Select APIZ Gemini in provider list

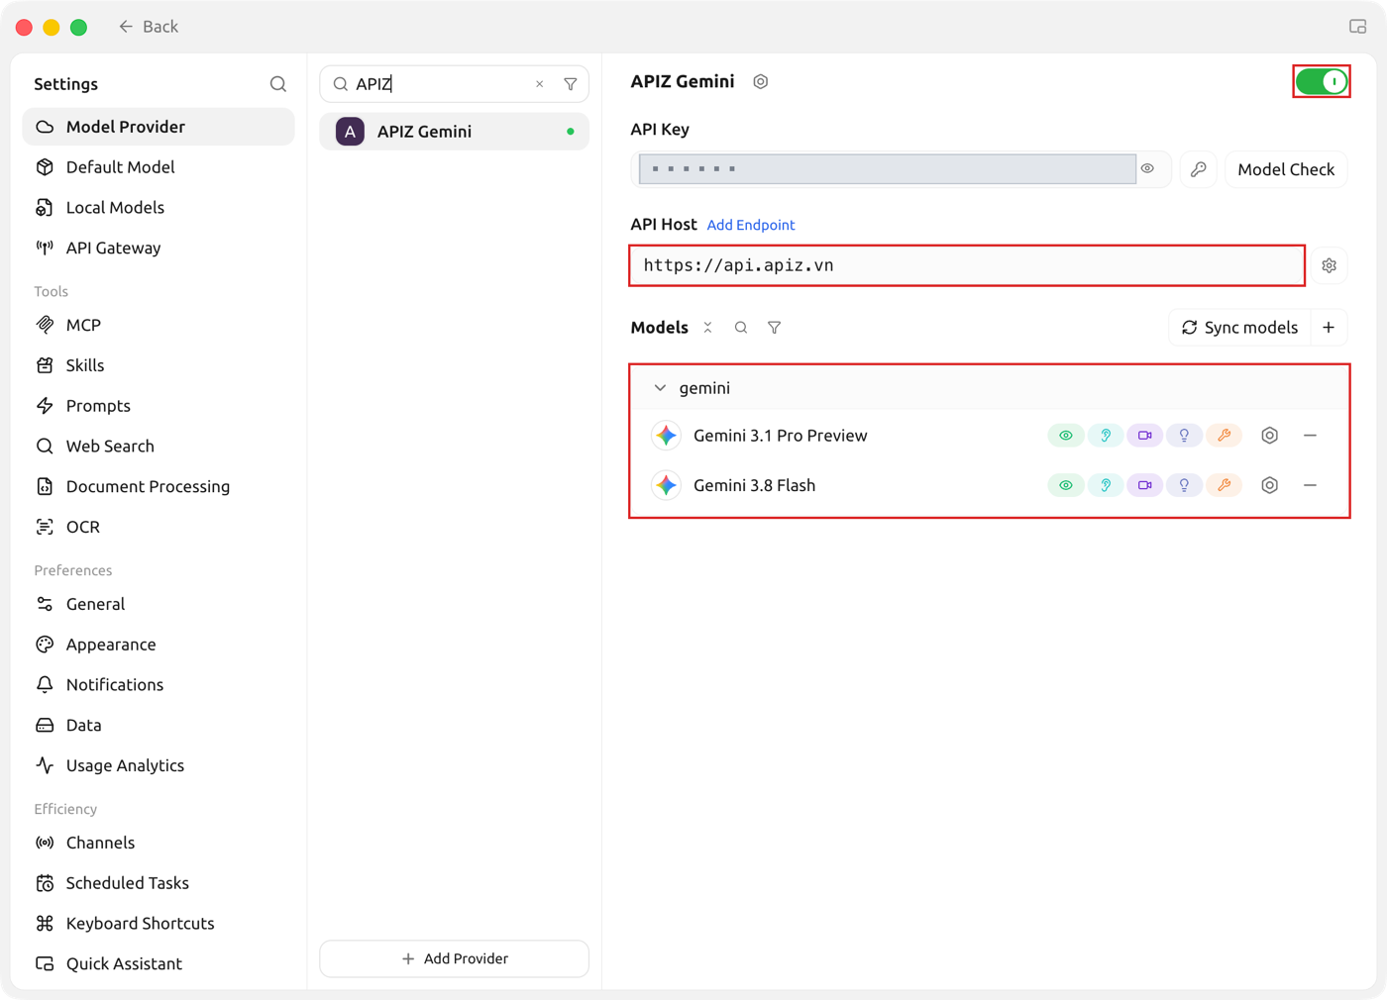[455, 132]
